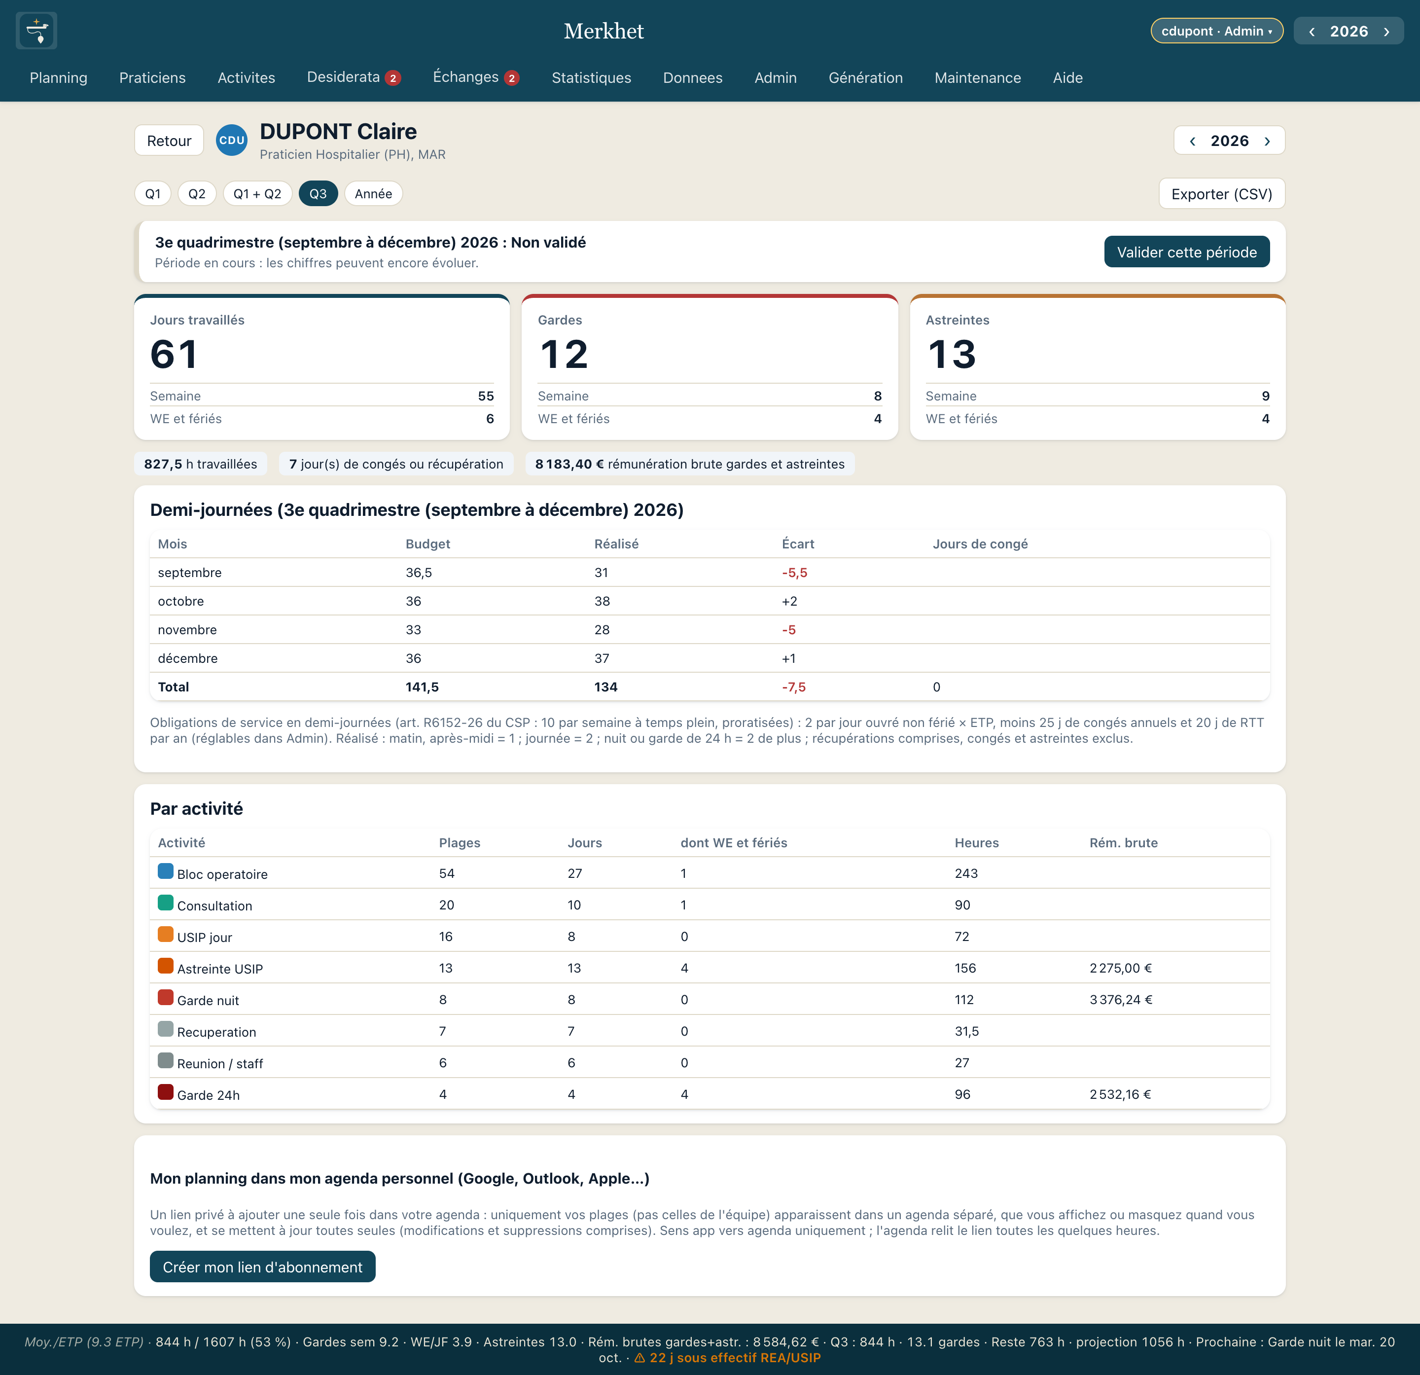The width and height of the screenshot is (1420, 1375).
Task: Click the Retour button
Action: 169,141
